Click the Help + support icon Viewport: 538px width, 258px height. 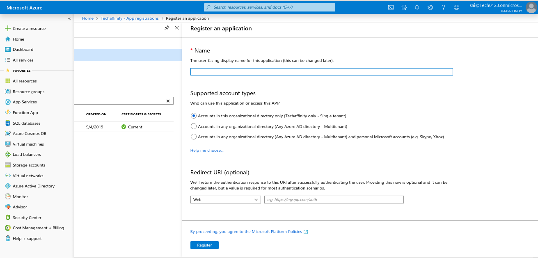click(x=7, y=238)
